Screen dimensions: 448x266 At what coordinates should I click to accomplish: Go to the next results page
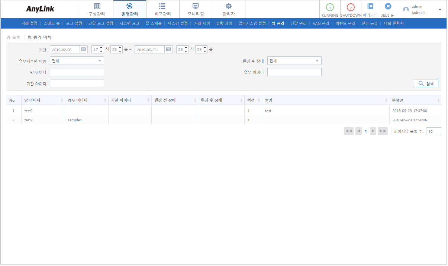tap(373, 131)
